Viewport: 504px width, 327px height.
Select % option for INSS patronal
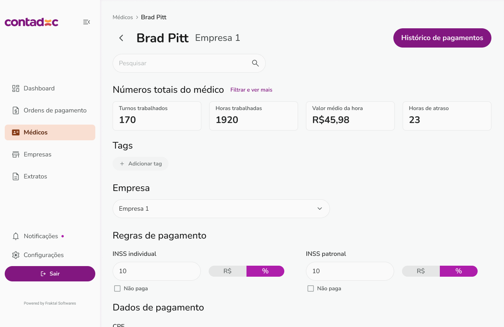[458, 271]
